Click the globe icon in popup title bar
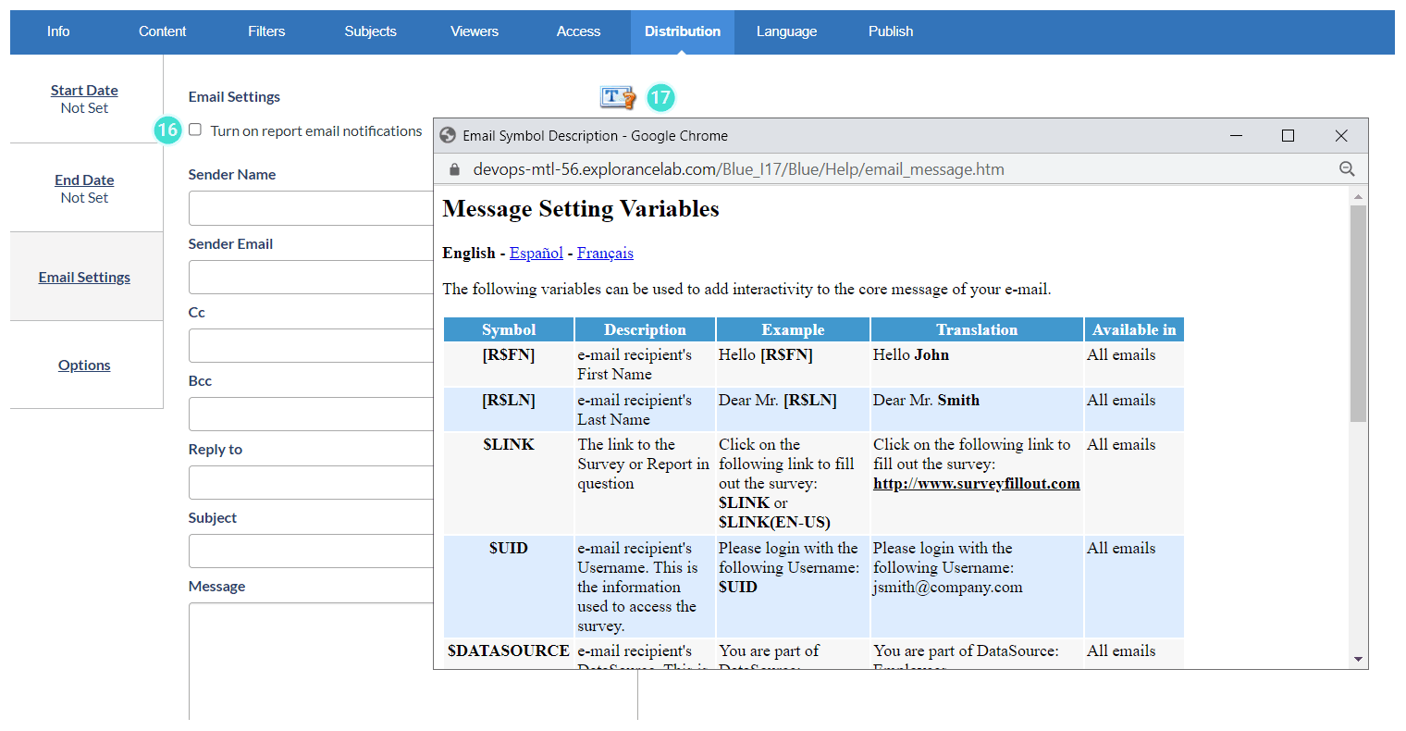Image resolution: width=1406 pixels, height=731 pixels. coord(448,135)
